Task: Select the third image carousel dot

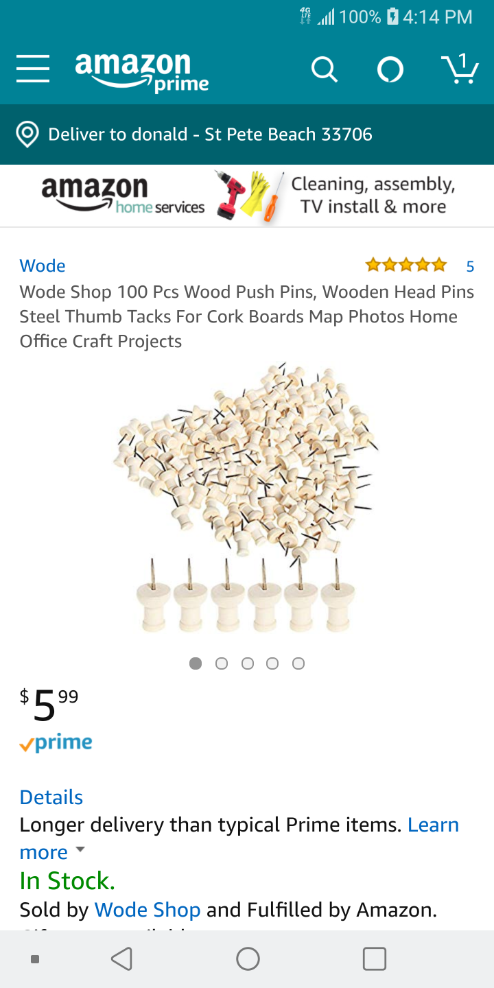Action: pos(247,663)
